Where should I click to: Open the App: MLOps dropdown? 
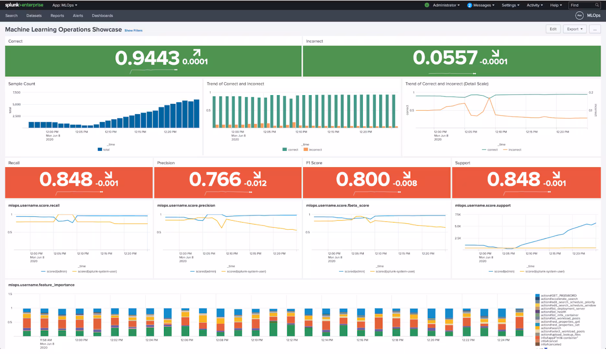point(65,5)
